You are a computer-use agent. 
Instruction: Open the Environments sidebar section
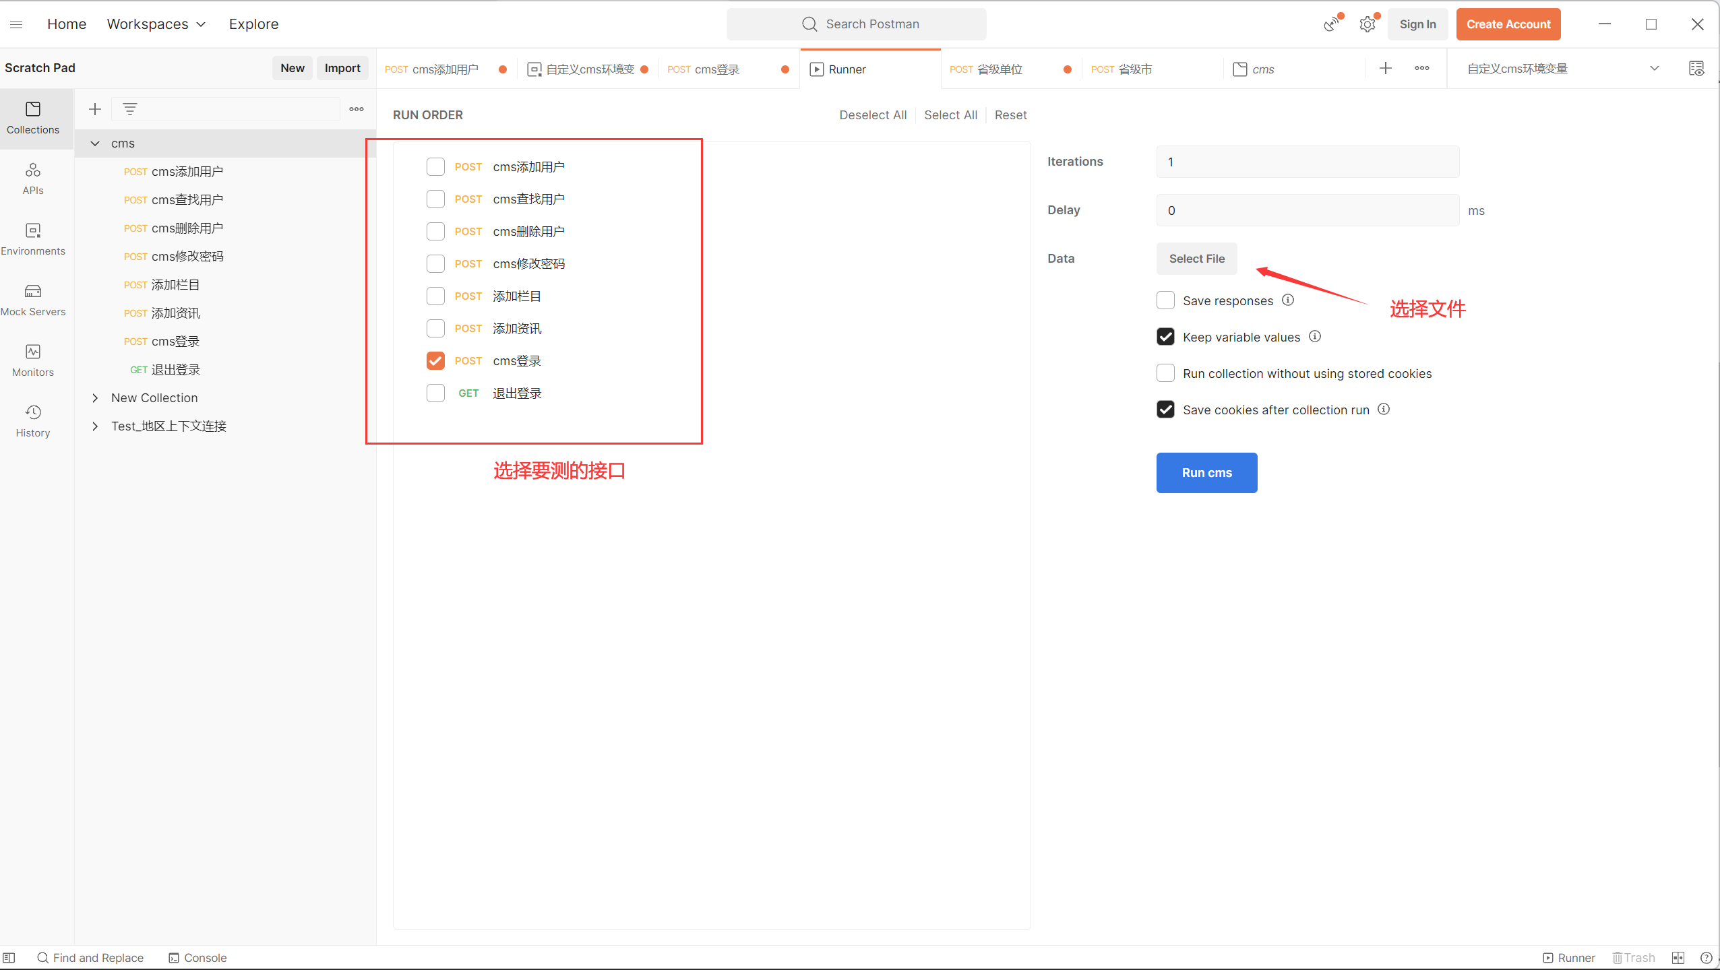[32, 238]
